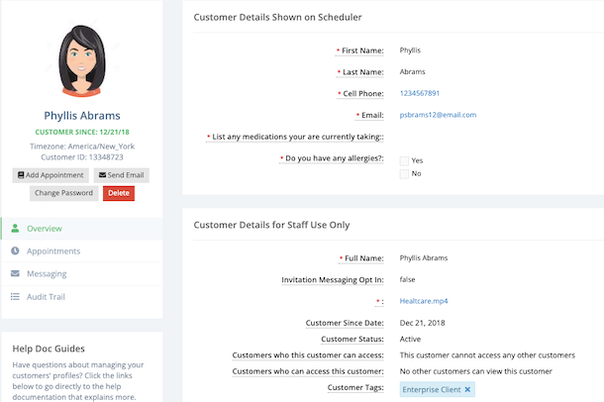The height and width of the screenshot is (402, 604).
Task: Click the opt-in value false
Action: click(x=407, y=279)
